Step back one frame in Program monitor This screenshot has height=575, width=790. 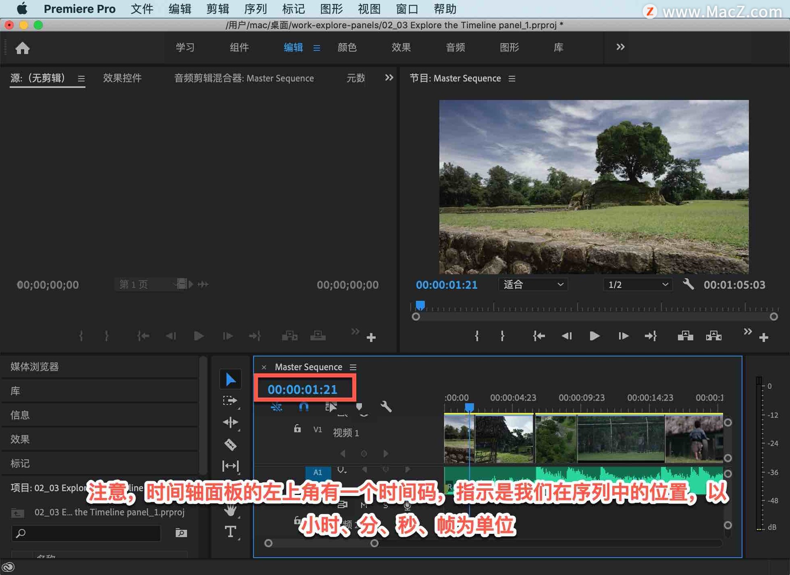(x=567, y=336)
